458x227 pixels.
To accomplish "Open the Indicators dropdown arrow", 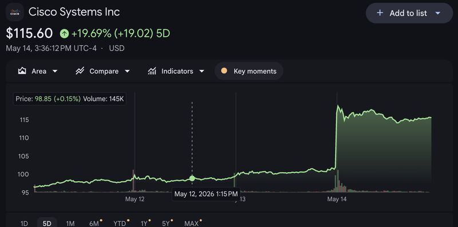I will coord(202,72).
